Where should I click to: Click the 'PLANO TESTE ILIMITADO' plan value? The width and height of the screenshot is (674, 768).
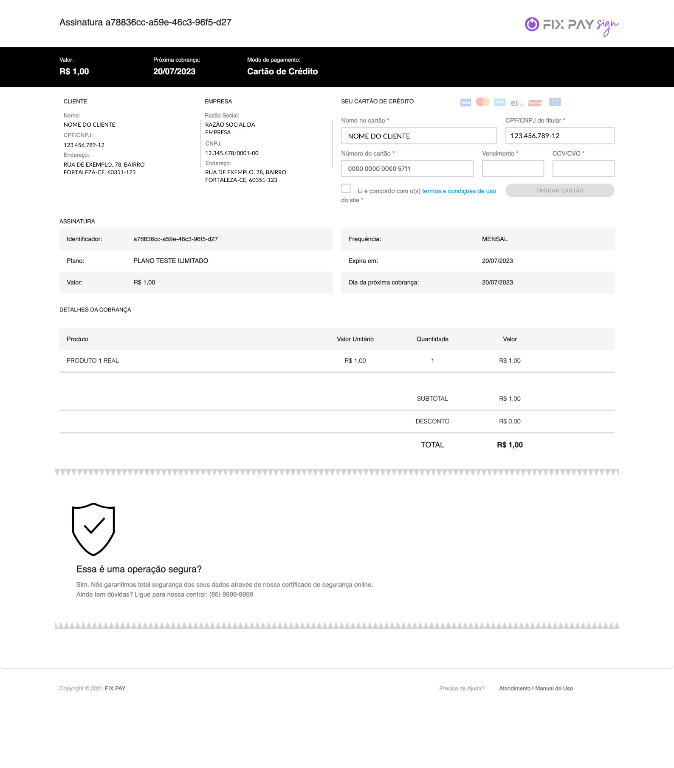click(171, 261)
